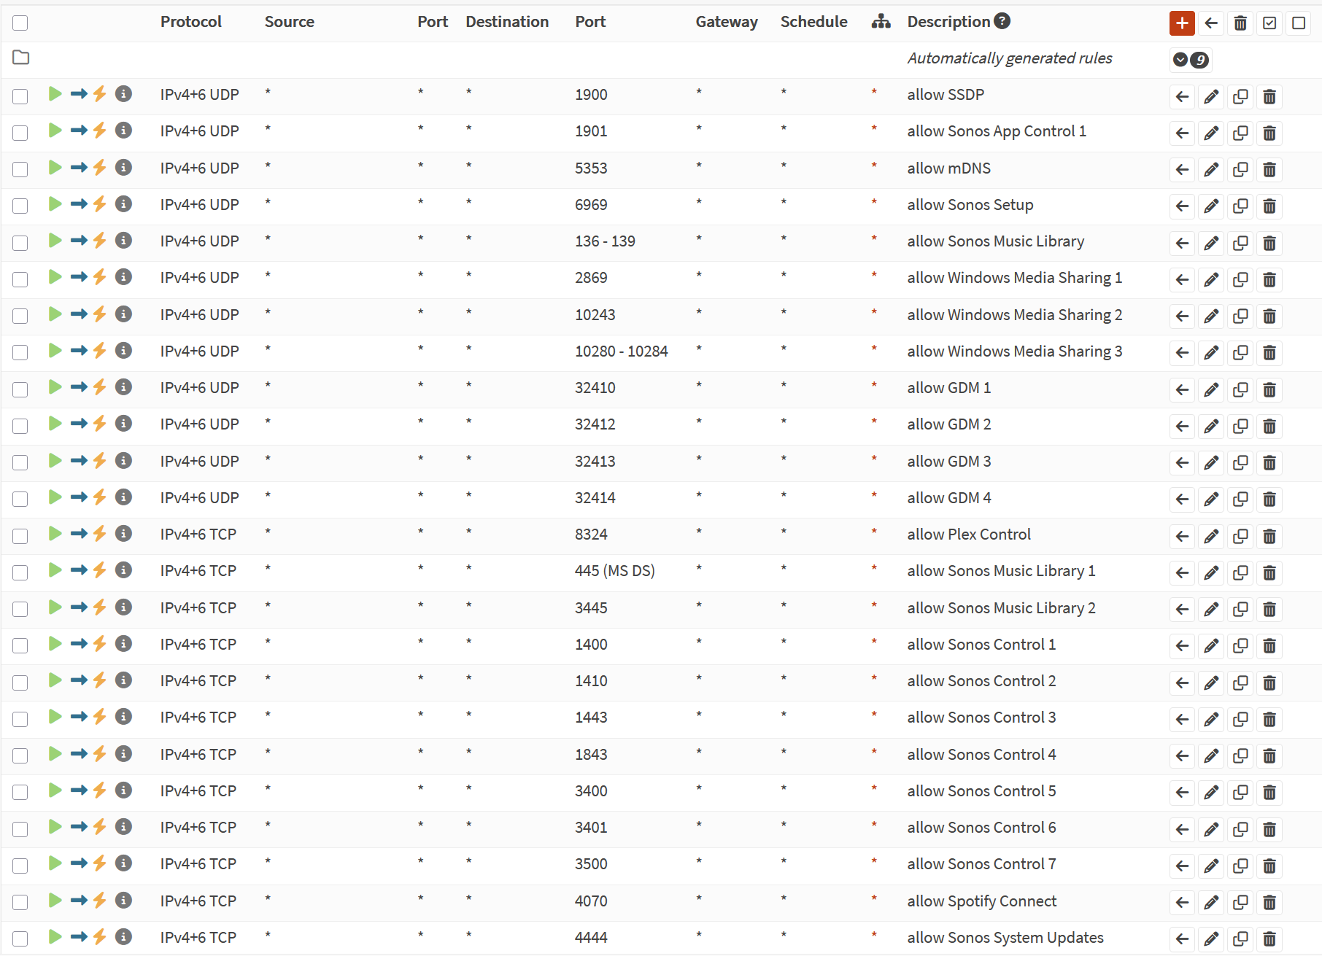The height and width of the screenshot is (956, 1322).
Task: Click the category tree icon in the header
Action: coord(881,21)
